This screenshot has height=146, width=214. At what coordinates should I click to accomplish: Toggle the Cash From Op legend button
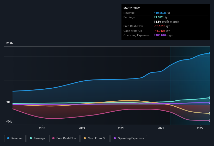point(95,138)
